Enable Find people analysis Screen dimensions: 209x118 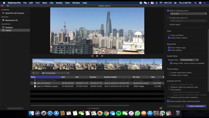169,90
